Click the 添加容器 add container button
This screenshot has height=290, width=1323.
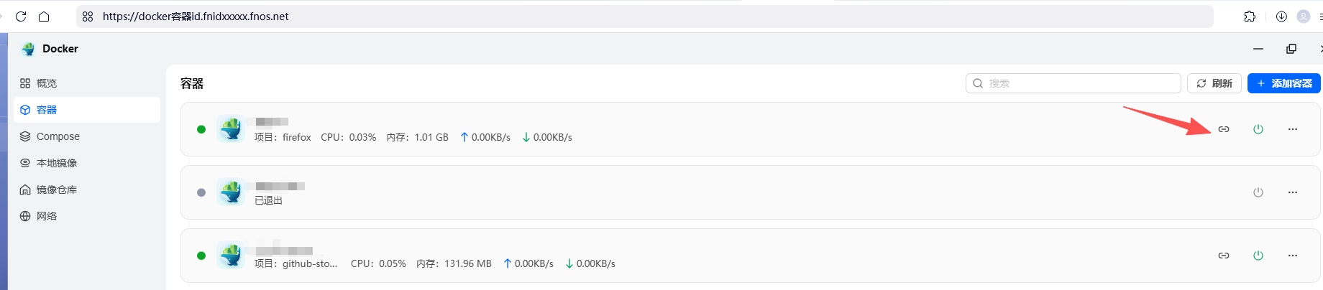coord(1284,83)
